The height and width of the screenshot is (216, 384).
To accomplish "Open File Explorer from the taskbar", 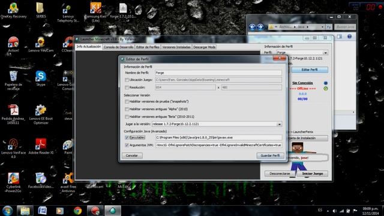I will tap(25, 211).
